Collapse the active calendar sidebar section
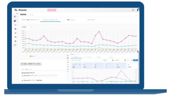Screen dimensions: 171x96 [17, 21]
